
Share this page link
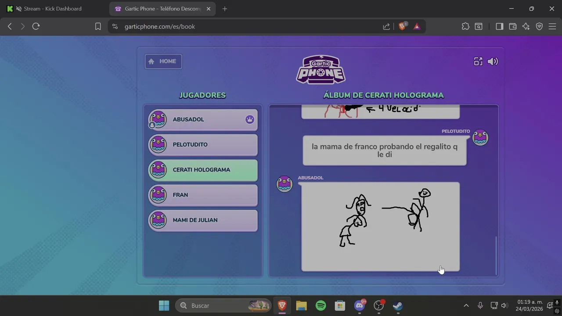pos(386,26)
